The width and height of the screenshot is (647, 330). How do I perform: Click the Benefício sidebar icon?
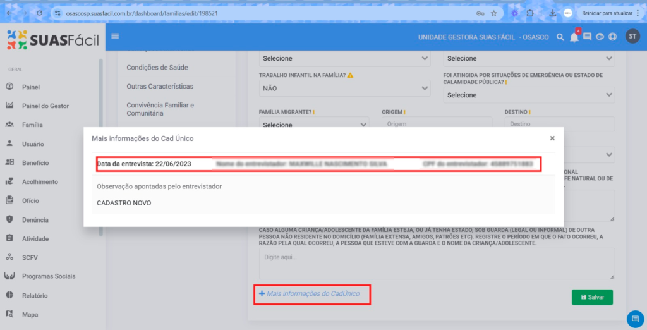[9, 162]
